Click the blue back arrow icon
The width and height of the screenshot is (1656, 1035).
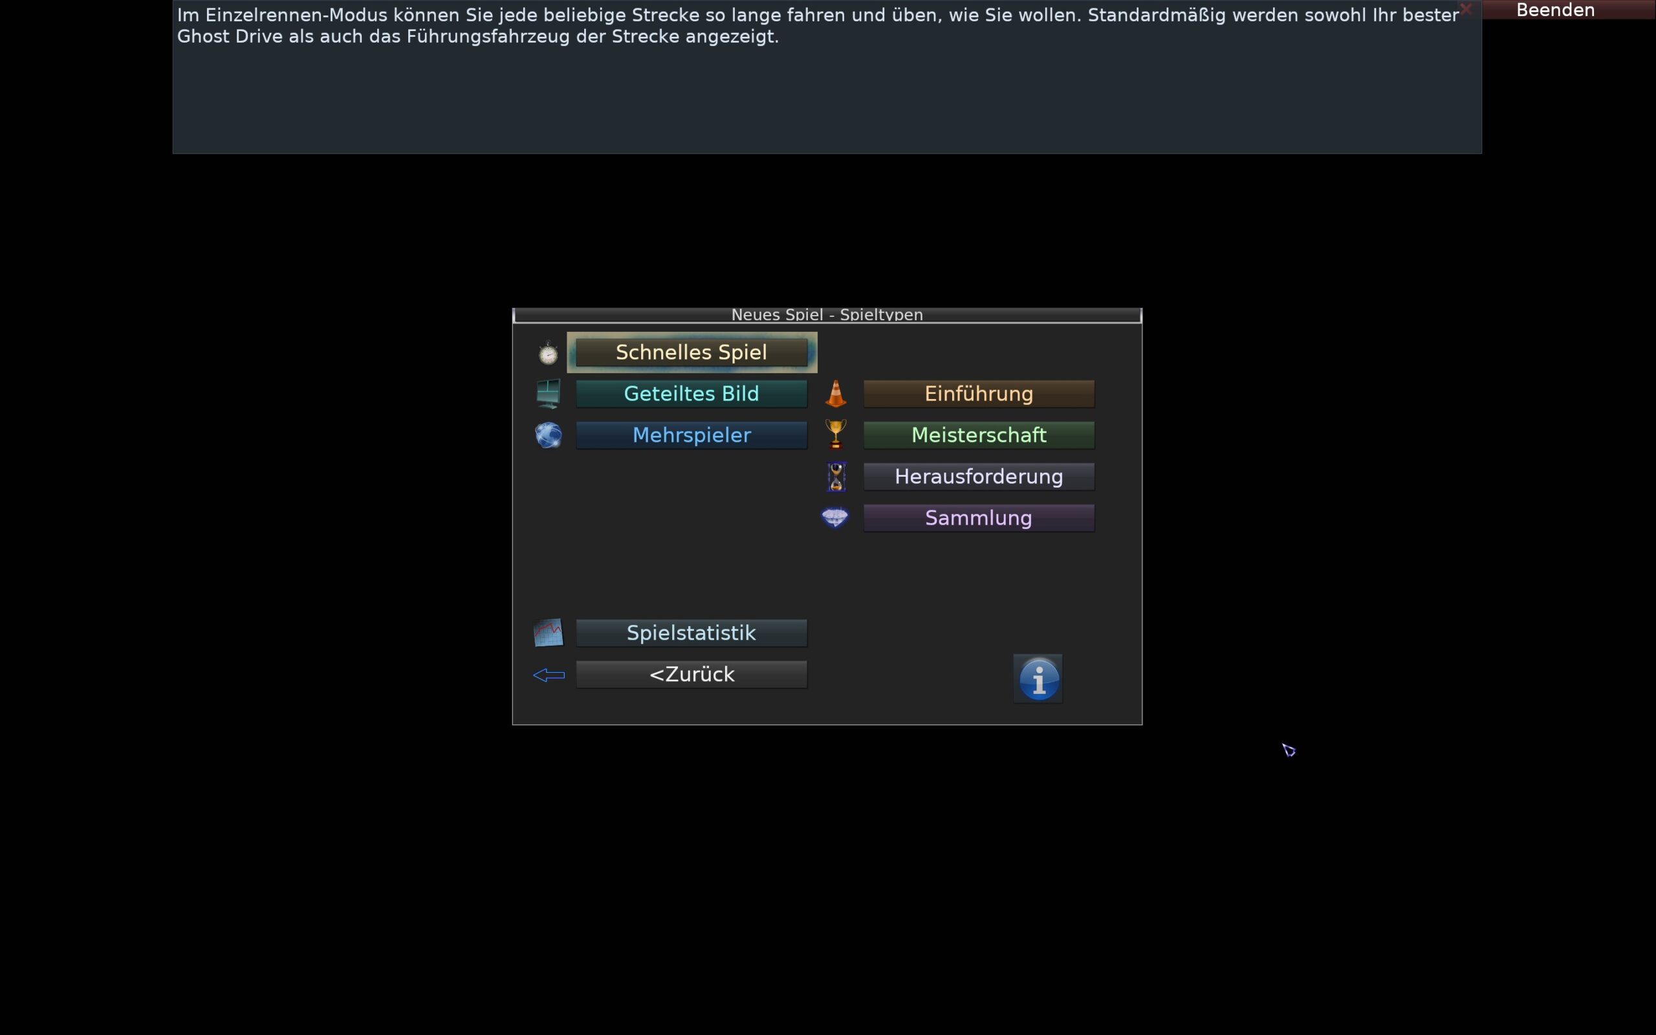(548, 675)
